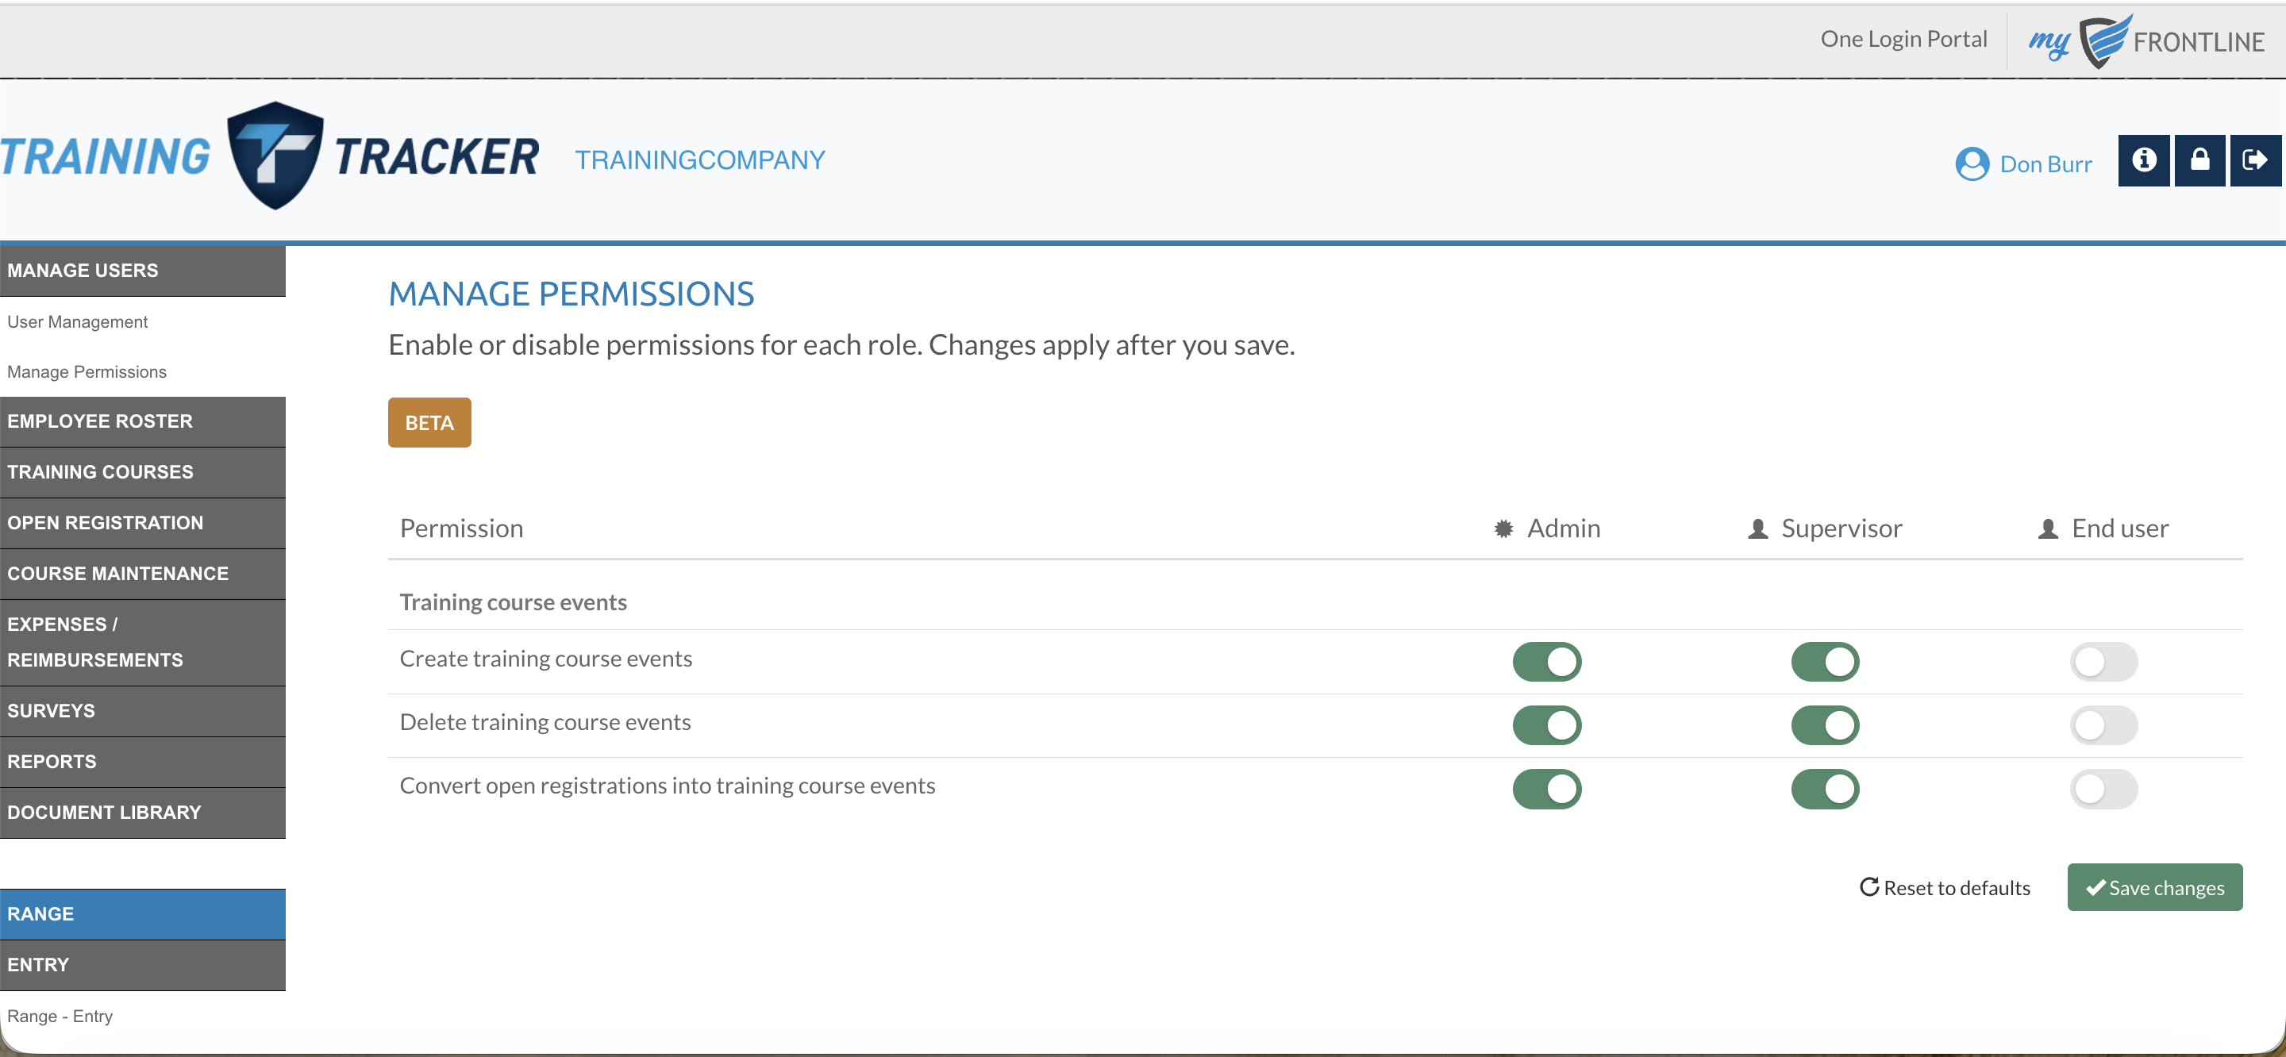Click the Delete training course events label

[x=545, y=721]
